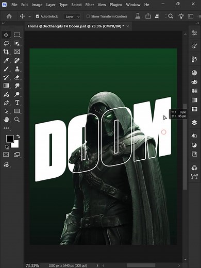Open the Beta flask icon
The height and width of the screenshot is (268, 201).
point(138,16)
